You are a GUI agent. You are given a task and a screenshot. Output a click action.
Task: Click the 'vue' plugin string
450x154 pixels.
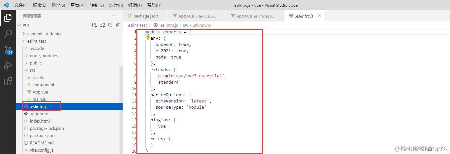(162, 126)
